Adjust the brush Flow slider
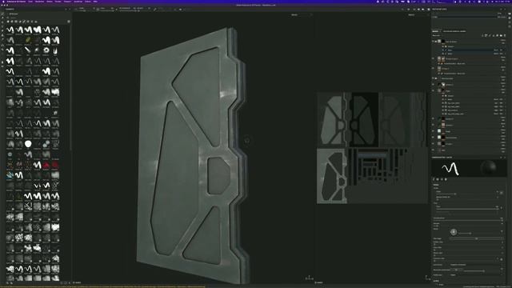512x288 pixels. click(467, 209)
